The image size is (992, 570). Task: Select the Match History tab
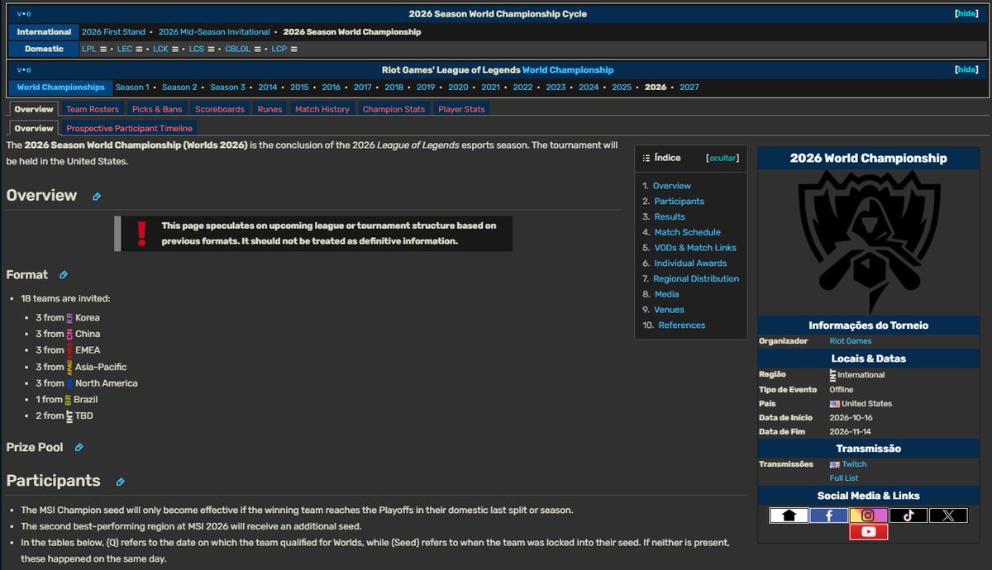tap(322, 109)
